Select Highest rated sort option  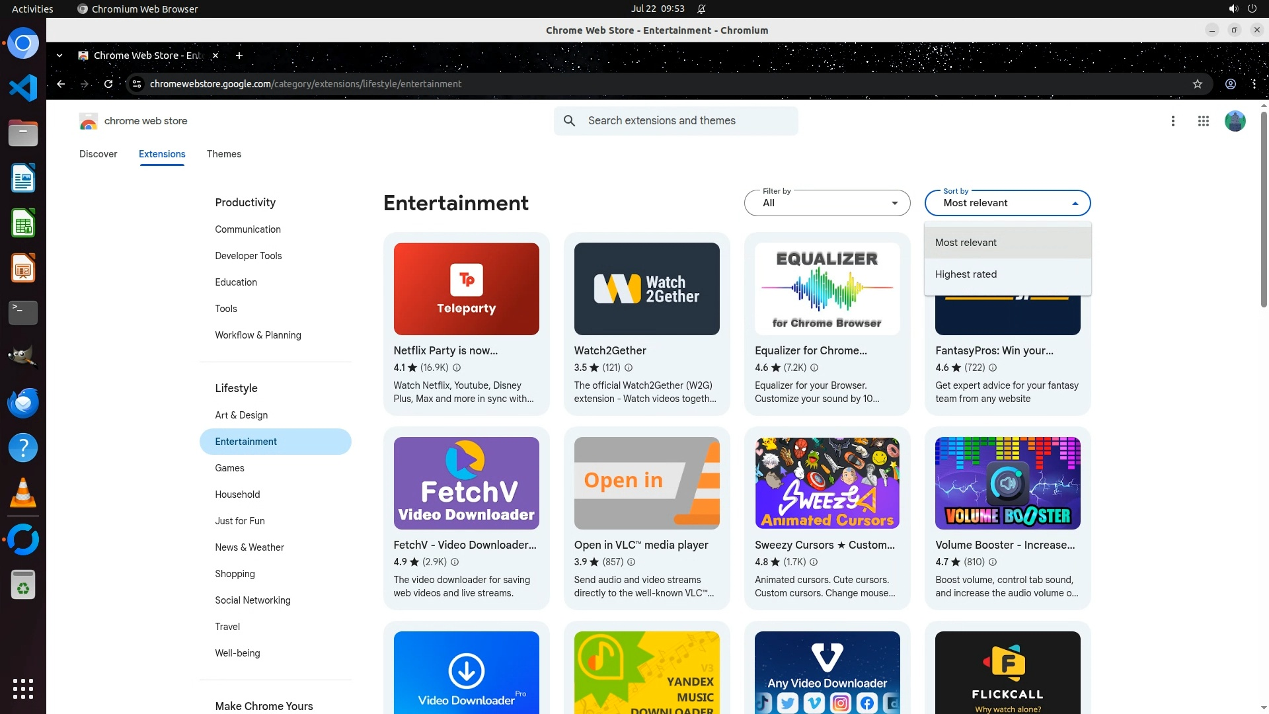[966, 274]
